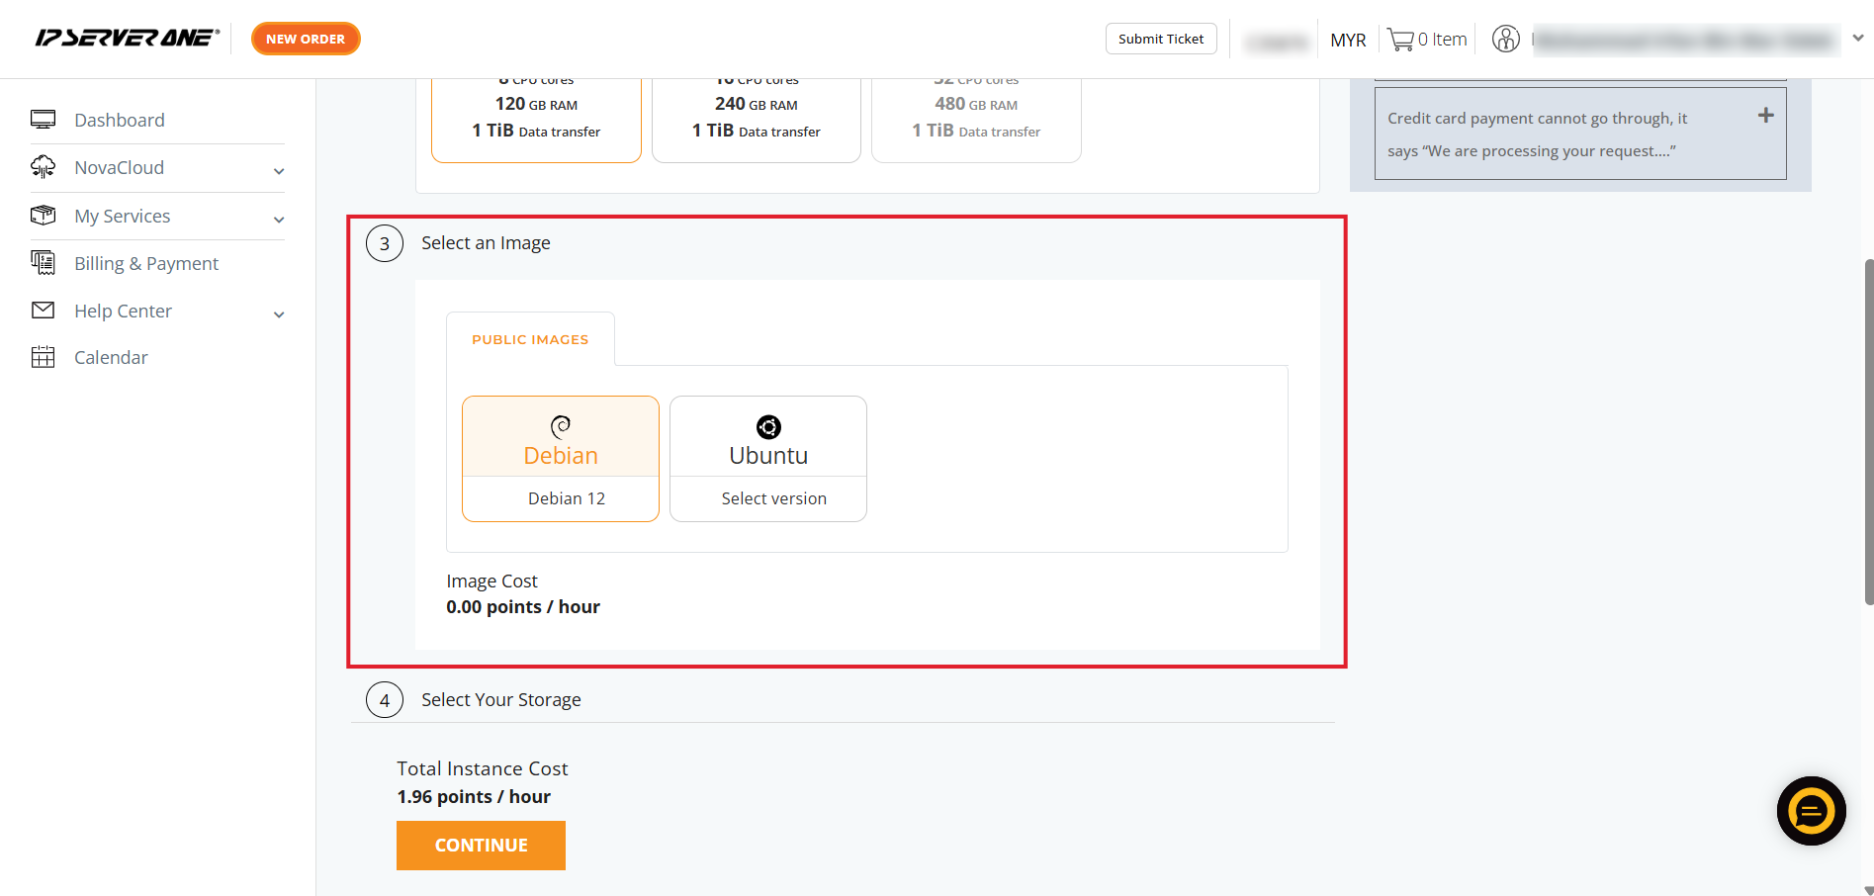The image size is (1874, 896).
Task: Expand the My Services submenu chevron
Action: point(279,220)
